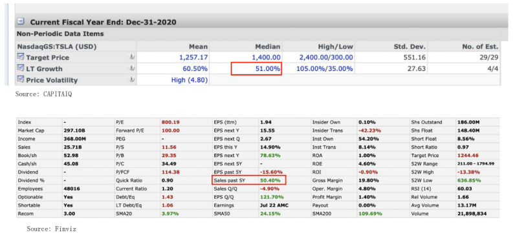The width and height of the screenshot is (517, 239).
Task: Click the small arrow icon in LT Growth row
Action: pos(131,68)
